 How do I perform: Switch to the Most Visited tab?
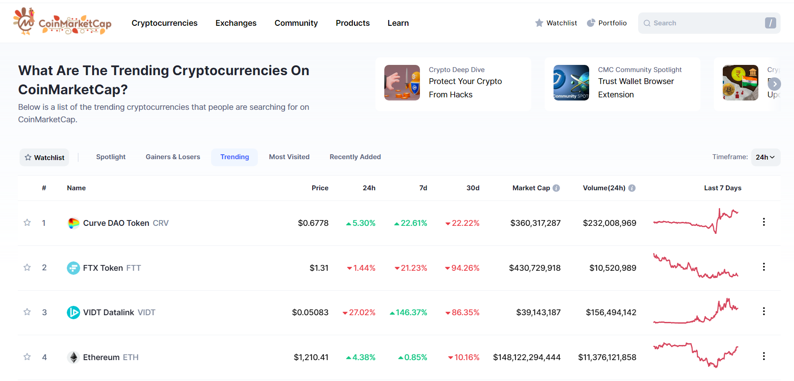pyautogui.click(x=289, y=157)
